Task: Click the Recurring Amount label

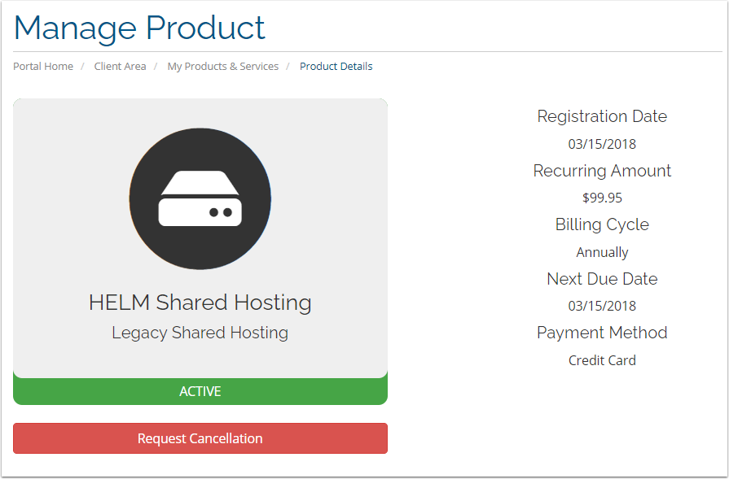Action: [x=602, y=171]
